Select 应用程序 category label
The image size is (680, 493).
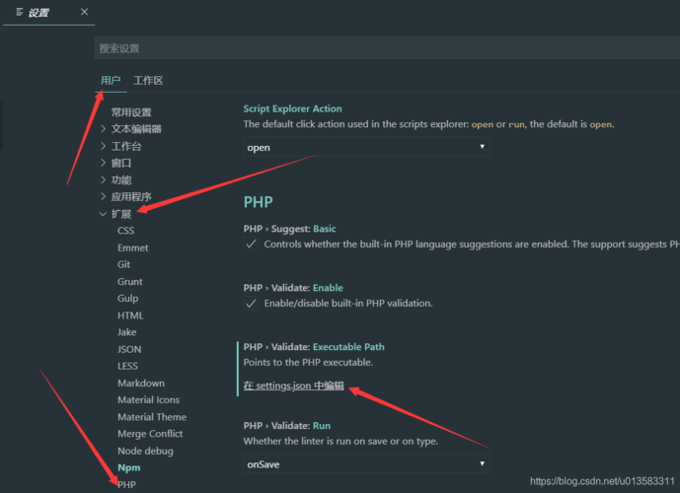131,197
